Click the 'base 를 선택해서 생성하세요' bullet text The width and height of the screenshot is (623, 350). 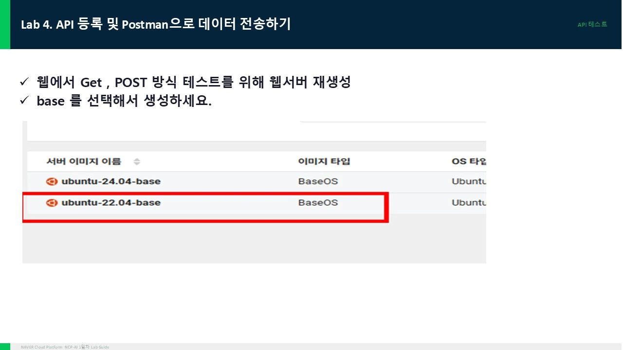[124, 101]
